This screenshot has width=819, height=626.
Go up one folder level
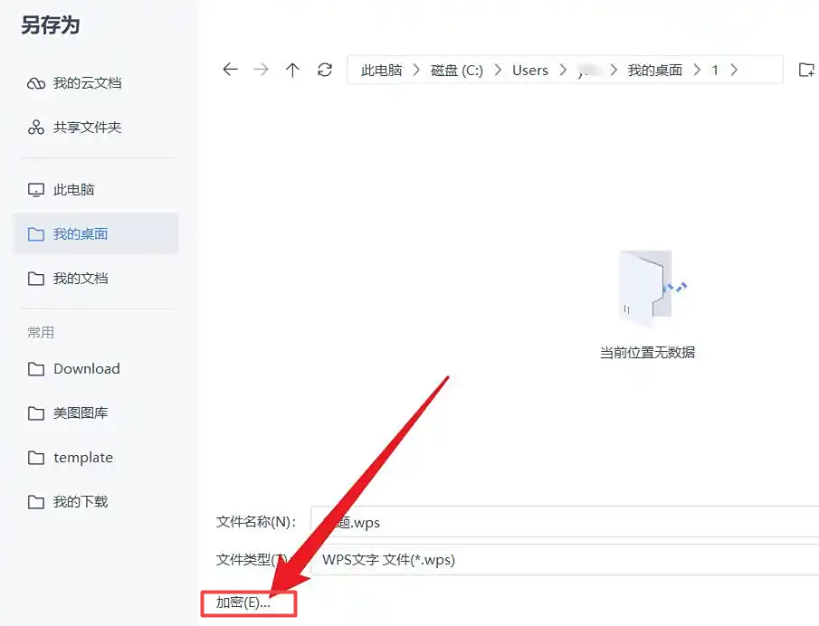292,70
